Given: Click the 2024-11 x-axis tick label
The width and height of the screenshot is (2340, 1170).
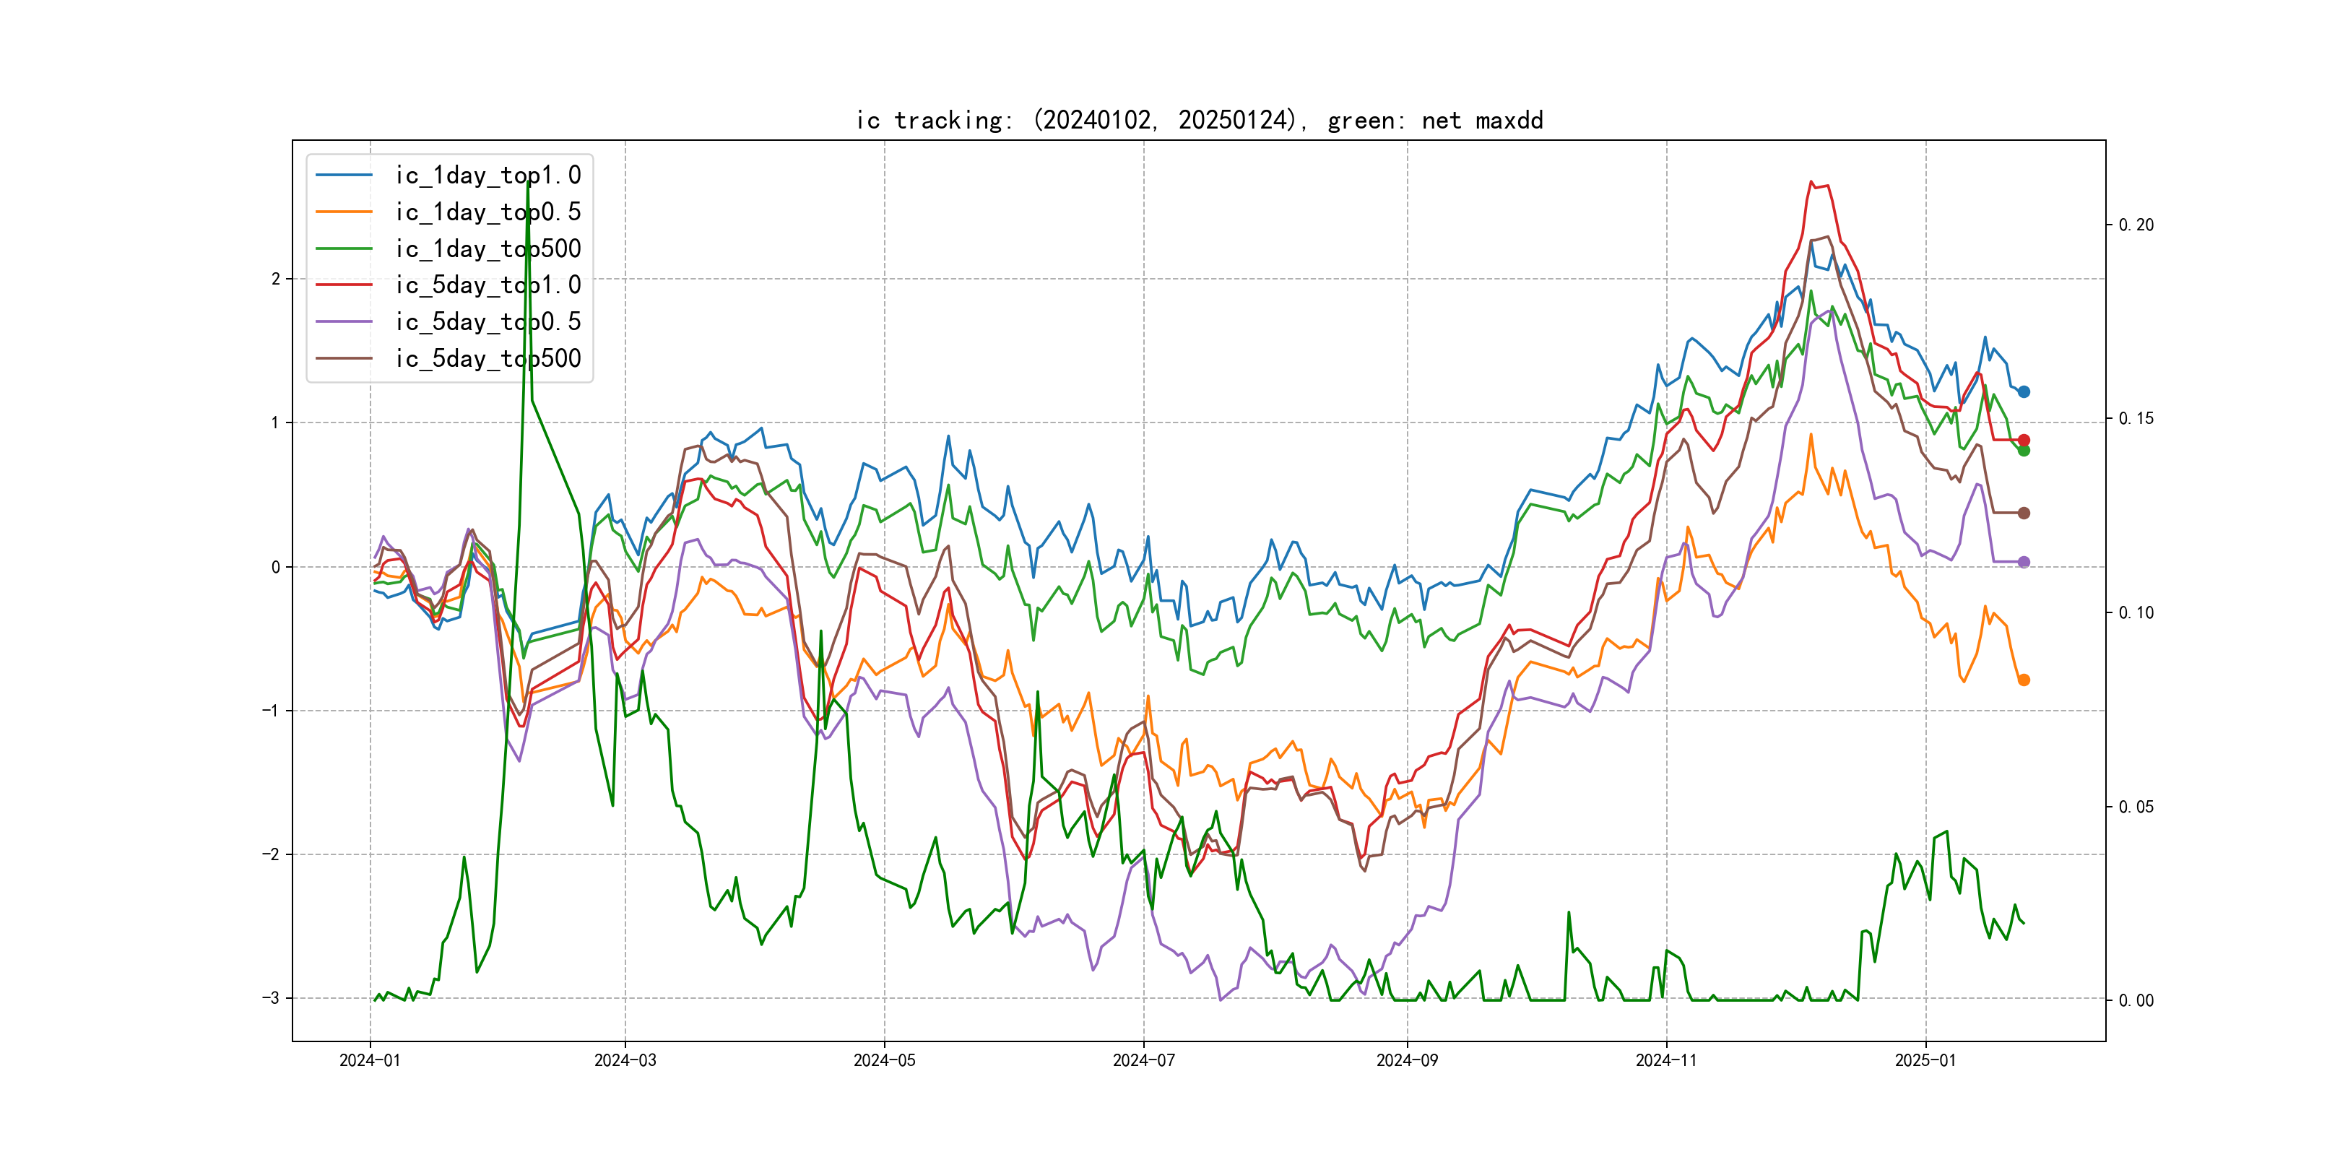Looking at the screenshot, I should pos(1666,1060).
